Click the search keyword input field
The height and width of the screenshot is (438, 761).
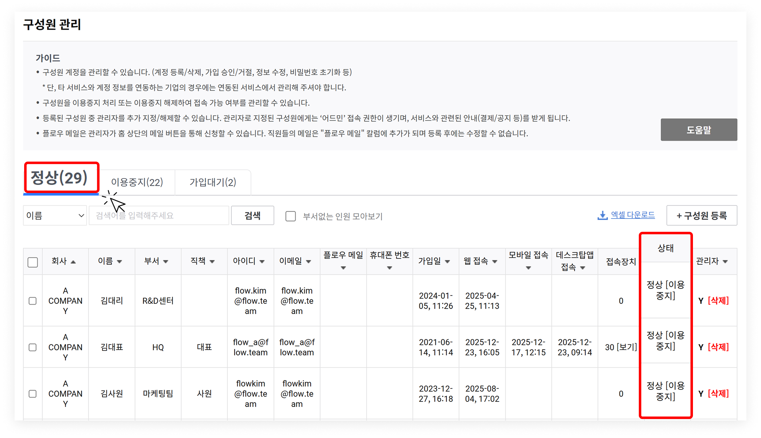coord(159,216)
